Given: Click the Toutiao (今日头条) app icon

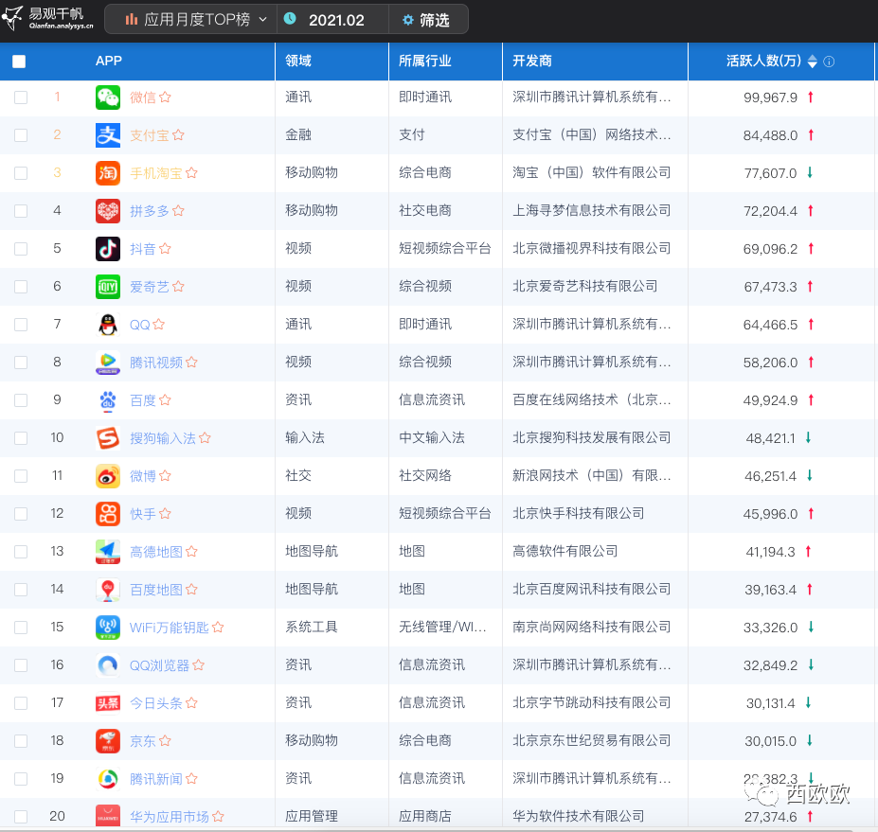Looking at the screenshot, I should click(108, 703).
